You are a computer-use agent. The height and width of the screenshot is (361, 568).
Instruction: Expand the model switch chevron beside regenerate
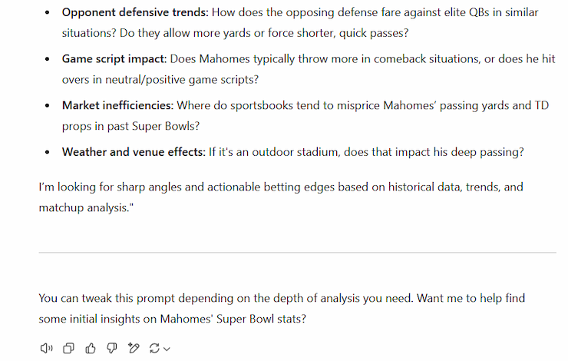coord(167,349)
